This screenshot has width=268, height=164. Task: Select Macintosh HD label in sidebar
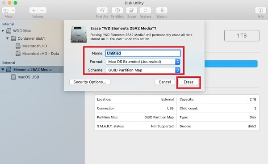(35, 46)
